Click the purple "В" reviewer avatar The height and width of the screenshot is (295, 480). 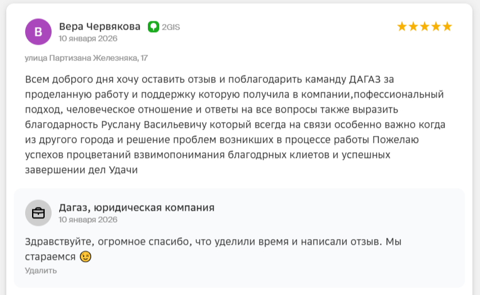coord(38,31)
